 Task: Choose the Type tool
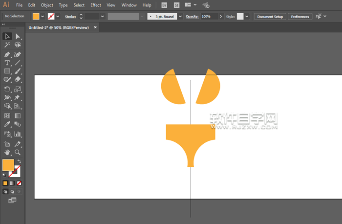tap(7, 63)
